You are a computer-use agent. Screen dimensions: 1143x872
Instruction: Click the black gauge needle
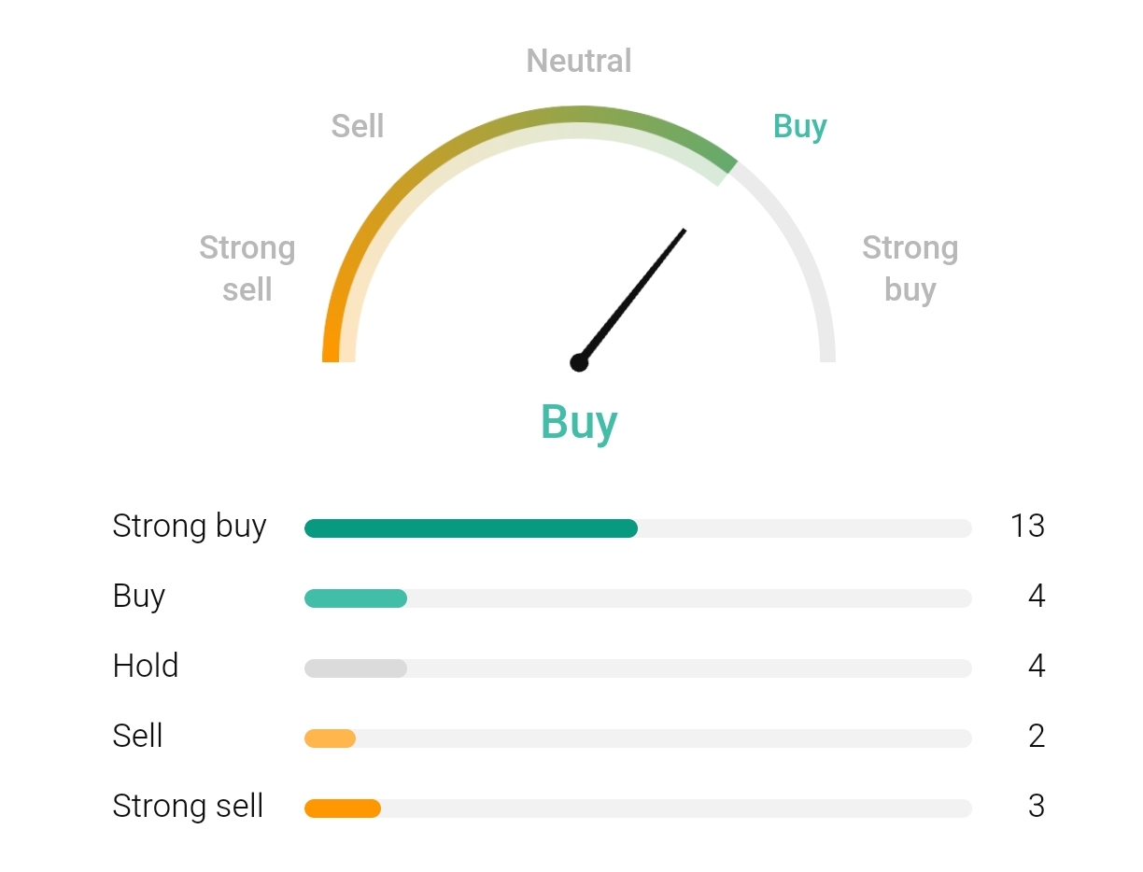pyautogui.click(x=633, y=295)
